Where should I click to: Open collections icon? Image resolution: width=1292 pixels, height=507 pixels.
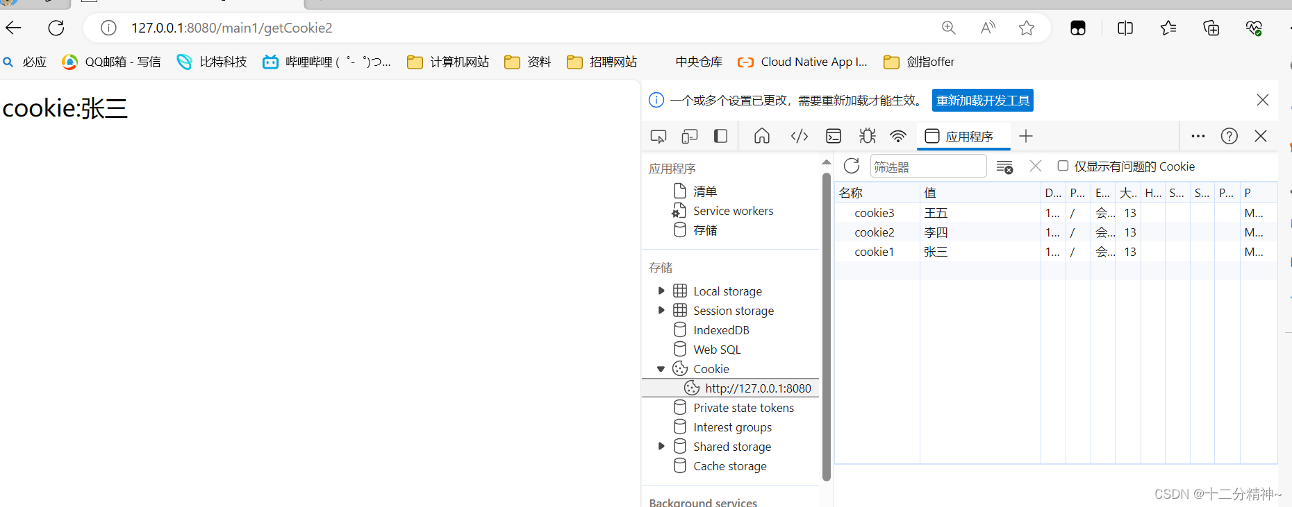pyautogui.click(x=1211, y=28)
